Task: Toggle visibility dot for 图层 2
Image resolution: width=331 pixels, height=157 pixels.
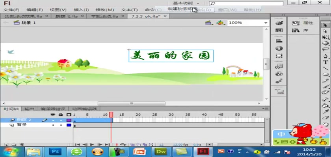Action: (x=53, y=120)
